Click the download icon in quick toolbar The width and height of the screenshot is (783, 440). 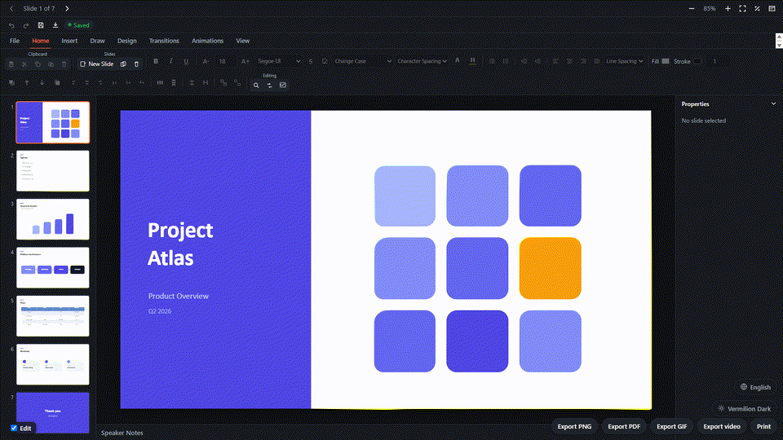coord(55,25)
